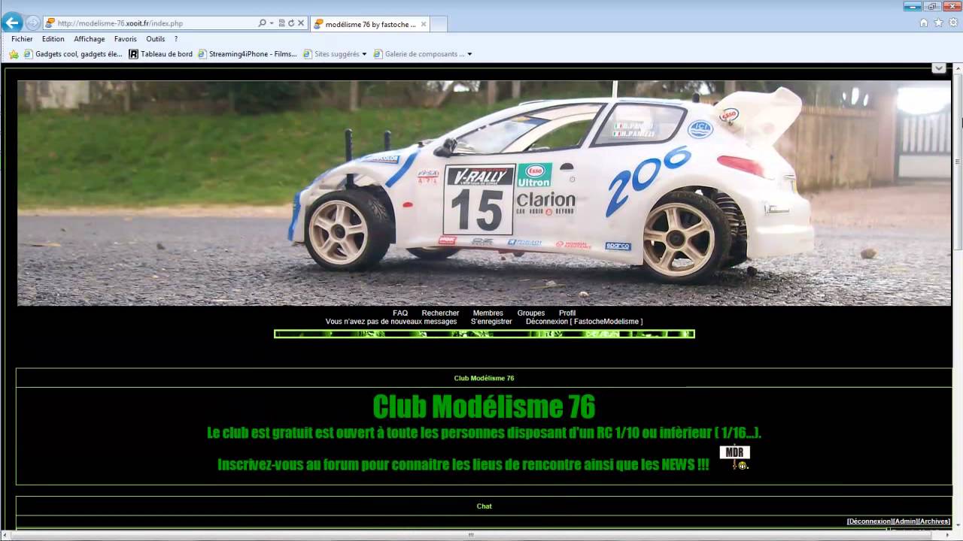Image resolution: width=963 pixels, height=541 pixels.
Task: Refresh the page with the reload icon
Action: click(291, 23)
